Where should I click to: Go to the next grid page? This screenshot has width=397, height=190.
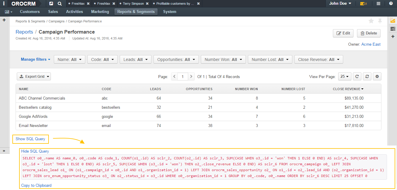click(x=191, y=77)
